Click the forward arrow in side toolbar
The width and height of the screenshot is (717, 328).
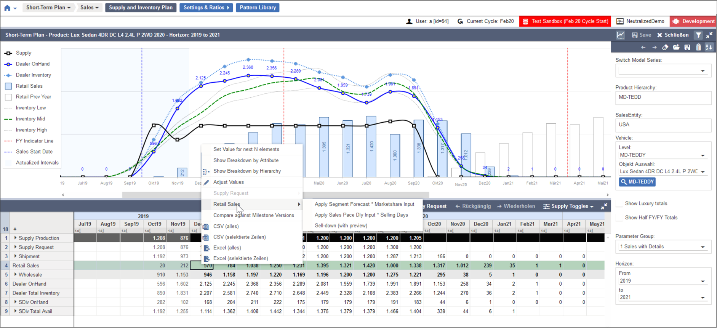click(x=654, y=47)
